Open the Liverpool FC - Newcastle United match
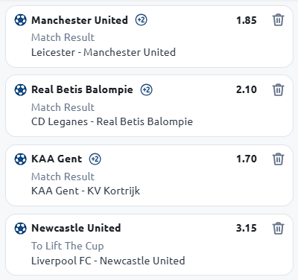This screenshot has width=298, height=280. (108, 261)
